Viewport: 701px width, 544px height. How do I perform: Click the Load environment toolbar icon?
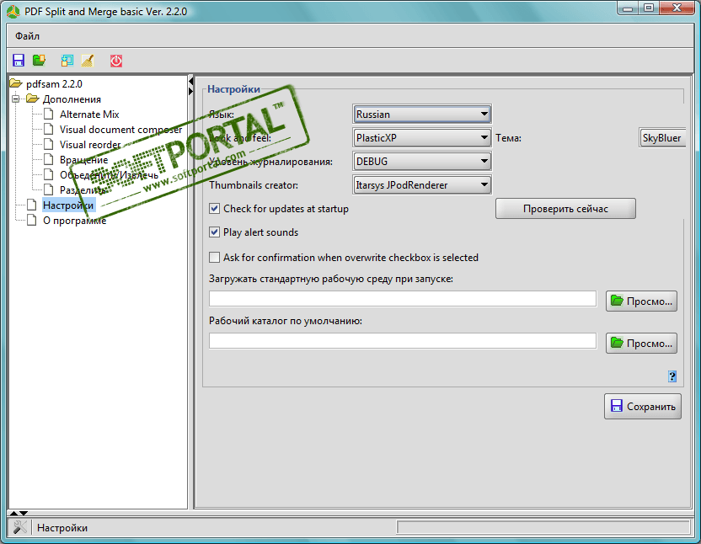click(39, 61)
